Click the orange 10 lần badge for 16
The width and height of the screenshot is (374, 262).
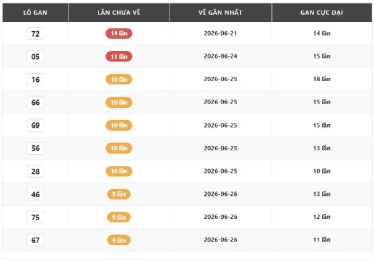(x=119, y=79)
